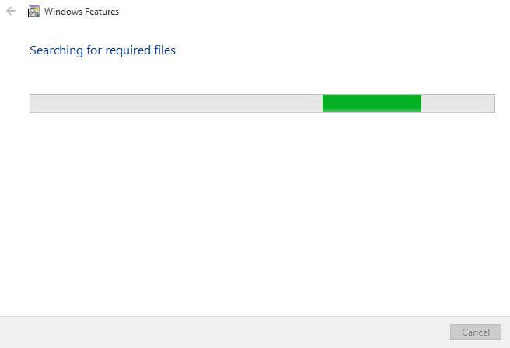This screenshot has height=348, width=510.
Task: Click the gray footer bar left of Cancel
Action: (x=225, y=332)
